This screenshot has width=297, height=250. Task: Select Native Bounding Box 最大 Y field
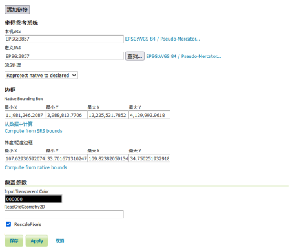(149, 115)
